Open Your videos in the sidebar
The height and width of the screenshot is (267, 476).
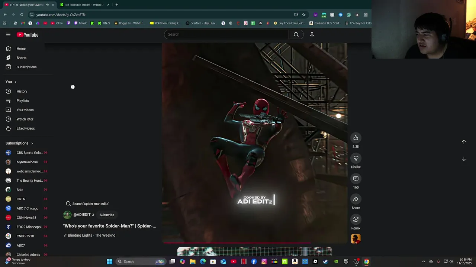coord(25,110)
